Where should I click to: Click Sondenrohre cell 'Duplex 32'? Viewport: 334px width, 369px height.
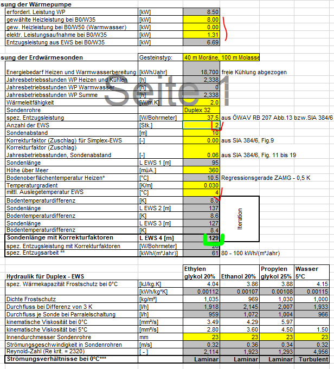pos(201,110)
